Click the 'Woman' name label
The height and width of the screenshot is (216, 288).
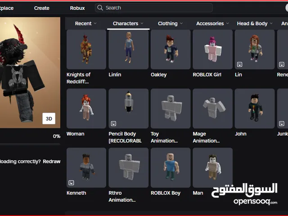coord(76,134)
